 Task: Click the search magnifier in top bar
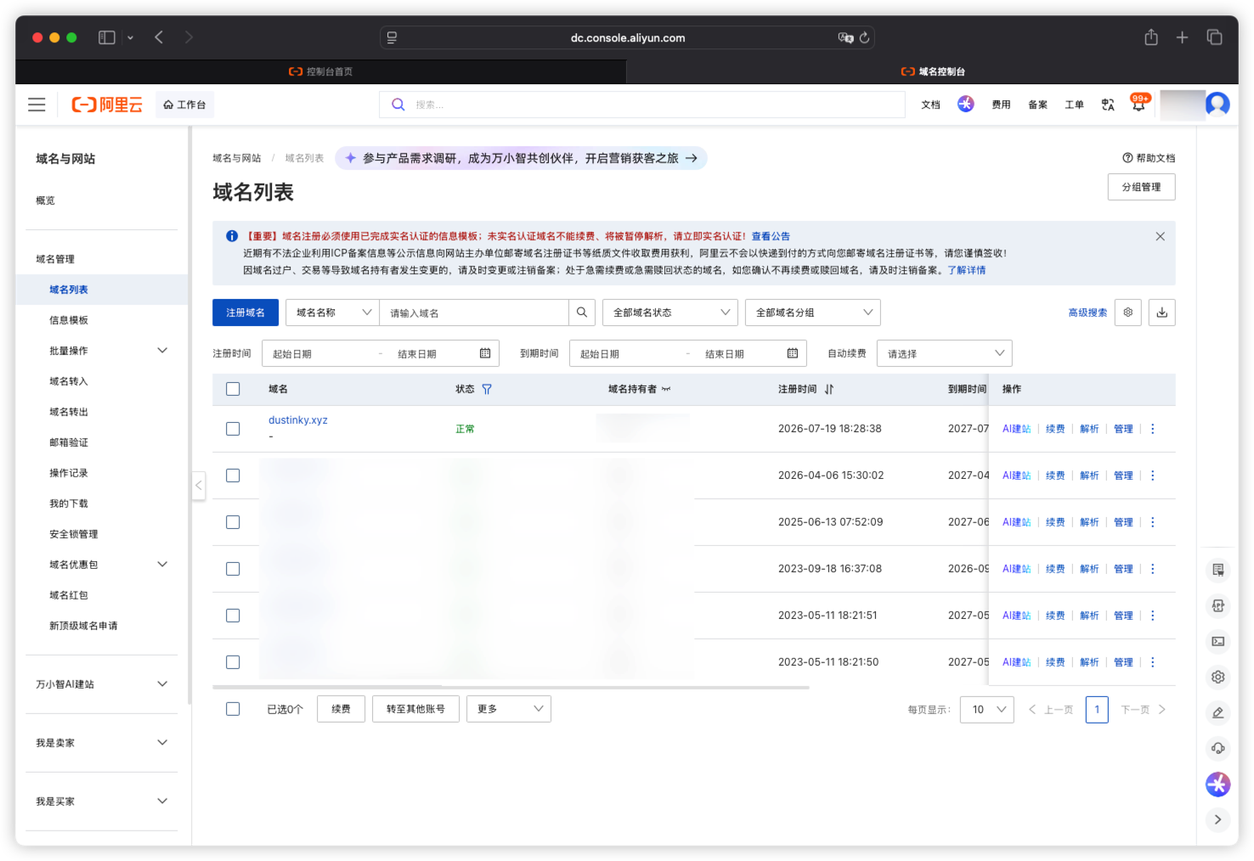pos(398,104)
